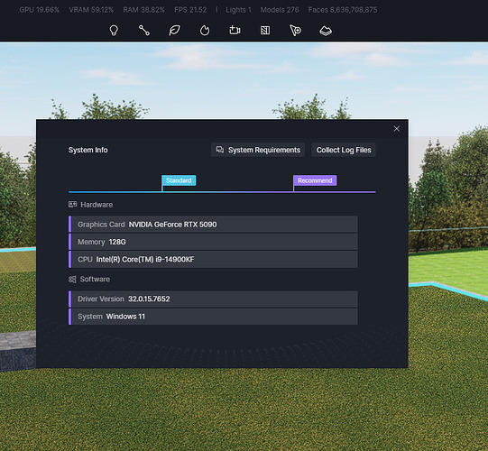The width and height of the screenshot is (488, 451).
Task: Click the Recommend performance marker
Action: [315, 180]
